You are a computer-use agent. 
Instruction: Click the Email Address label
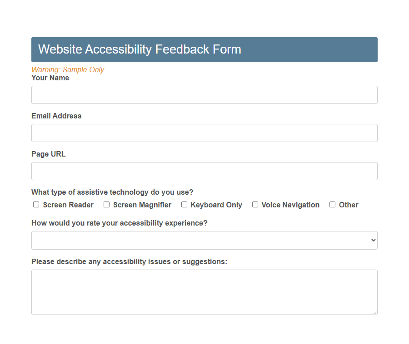[x=56, y=116]
